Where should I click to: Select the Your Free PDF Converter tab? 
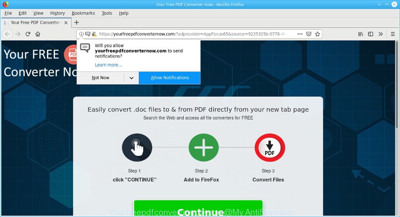(x=35, y=22)
